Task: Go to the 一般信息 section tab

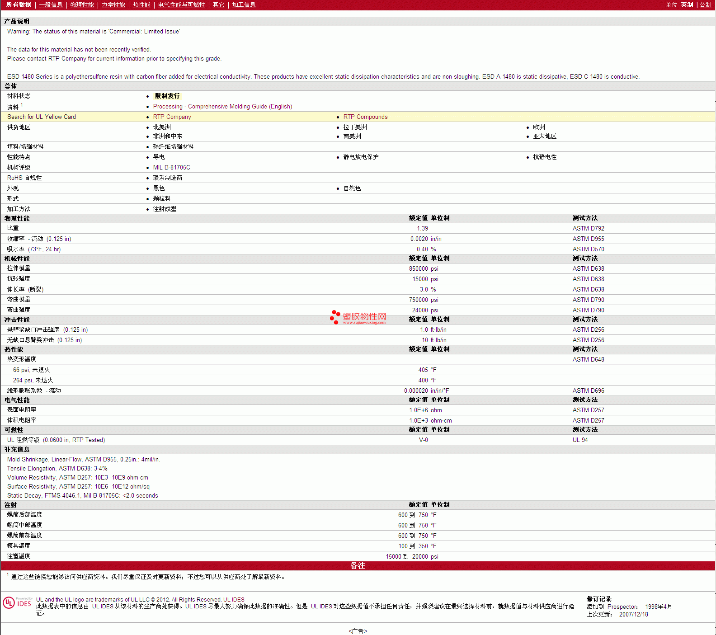Action: 51,5
